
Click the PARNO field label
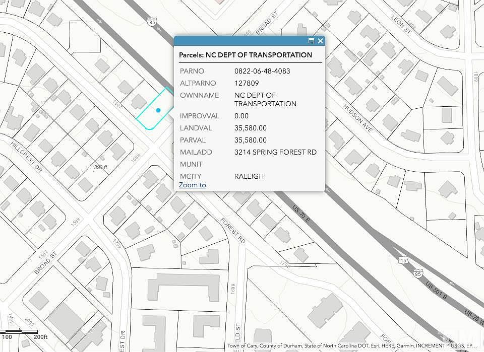192,71
